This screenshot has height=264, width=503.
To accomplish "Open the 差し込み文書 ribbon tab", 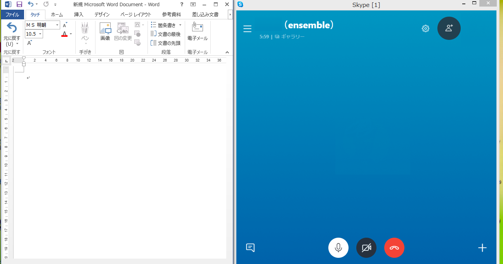I will pyautogui.click(x=205, y=15).
